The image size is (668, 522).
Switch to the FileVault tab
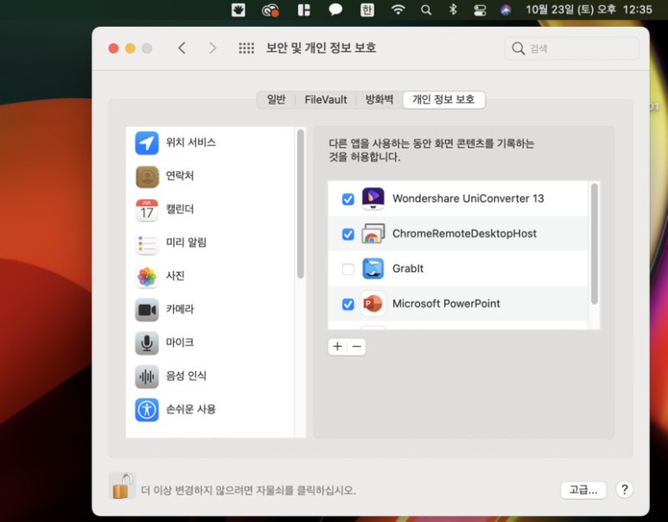tap(326, 100)
